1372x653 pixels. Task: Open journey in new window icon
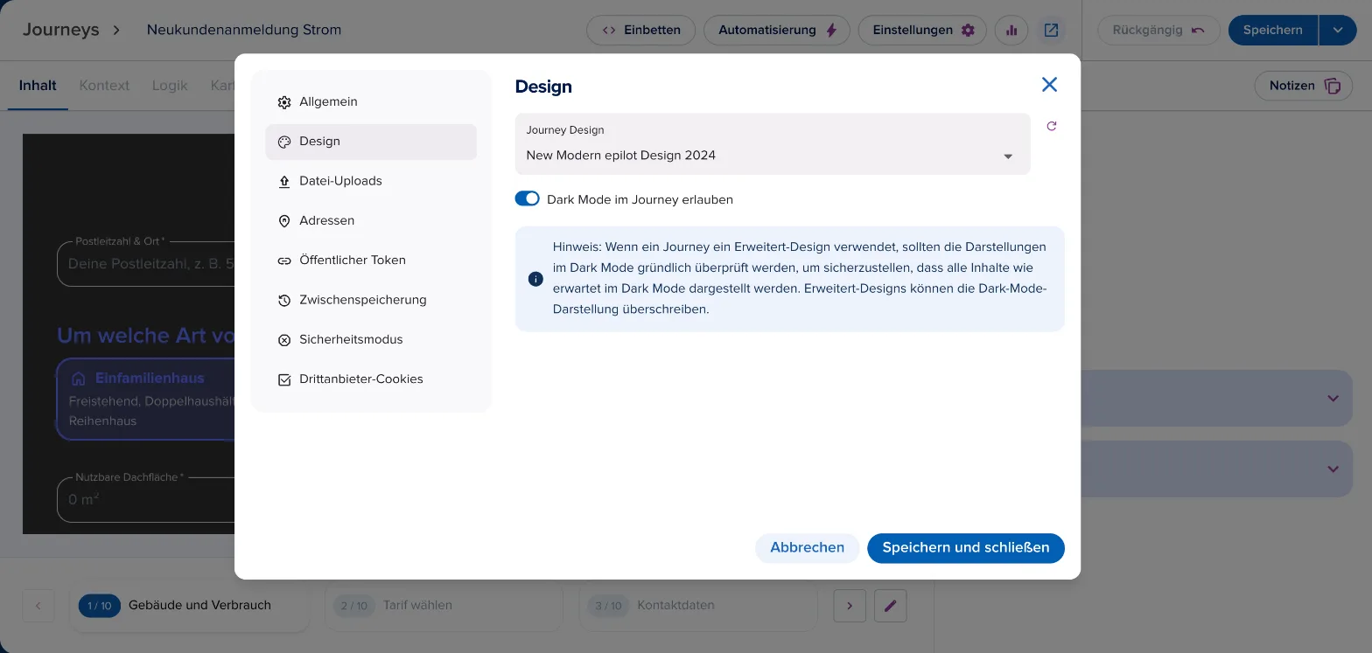pyautogui.click(x=1051, y=30)
